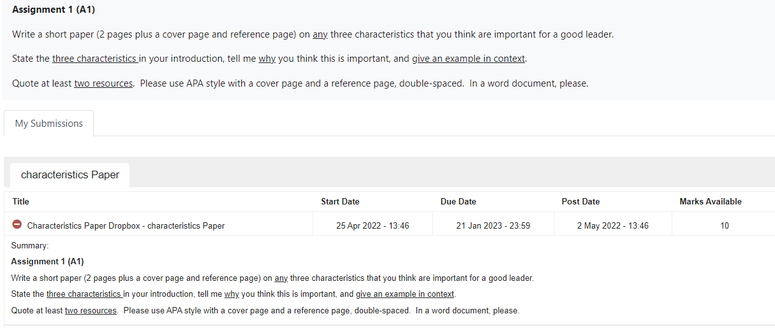Click the Title column header

[x=21, y=201]
